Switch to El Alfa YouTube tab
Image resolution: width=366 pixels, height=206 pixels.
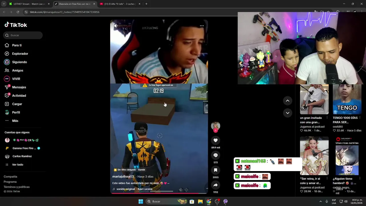[120, 4]
